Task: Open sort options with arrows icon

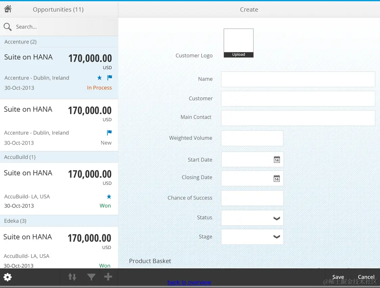Action: click(72, 277)
